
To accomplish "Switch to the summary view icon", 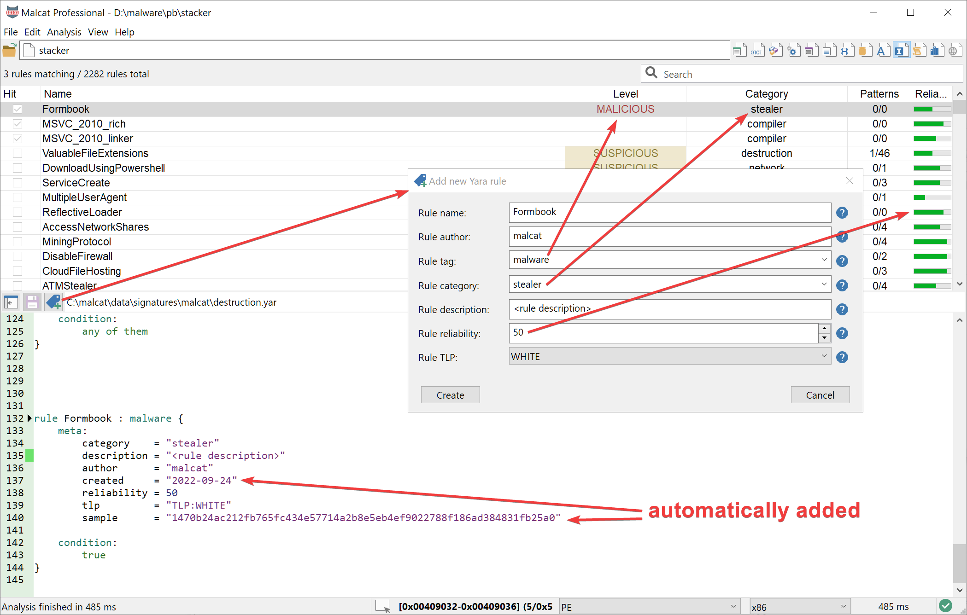I will tap(740, 50).
